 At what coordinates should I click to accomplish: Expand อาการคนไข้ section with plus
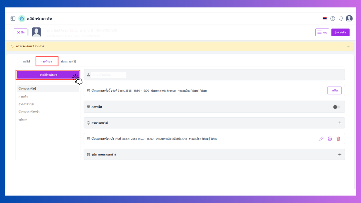click(x=340, y=123)
